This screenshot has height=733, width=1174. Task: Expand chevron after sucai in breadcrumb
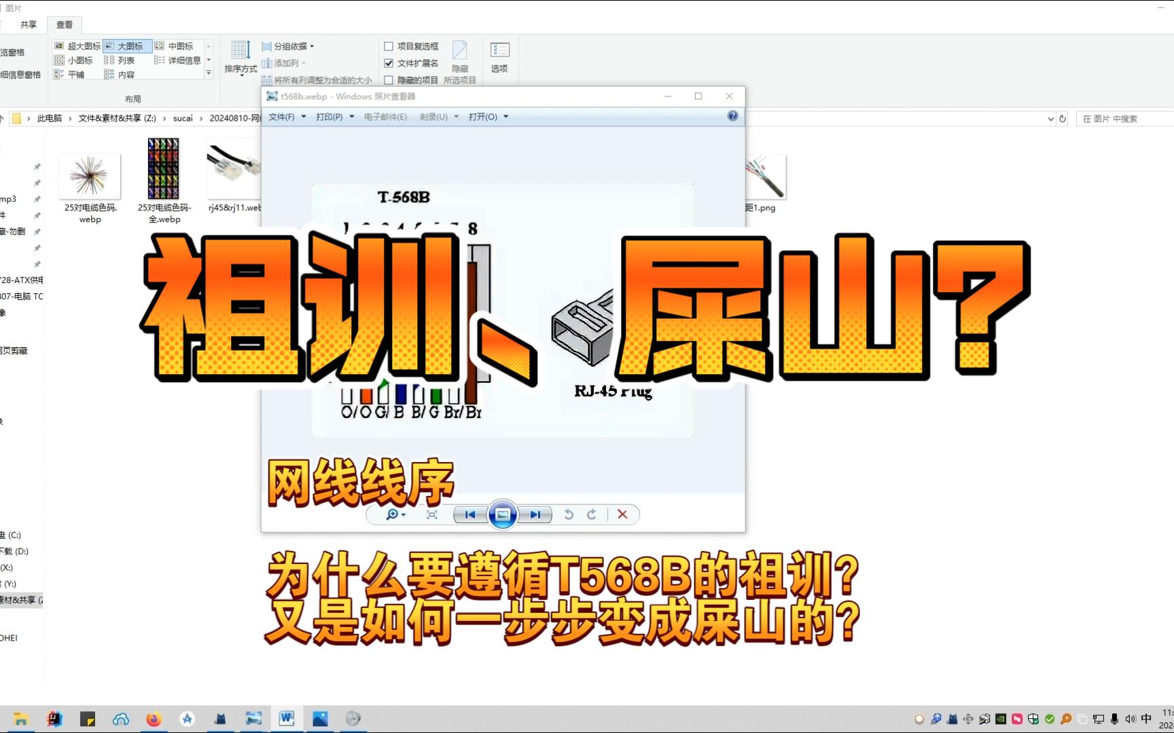point(202,118)
